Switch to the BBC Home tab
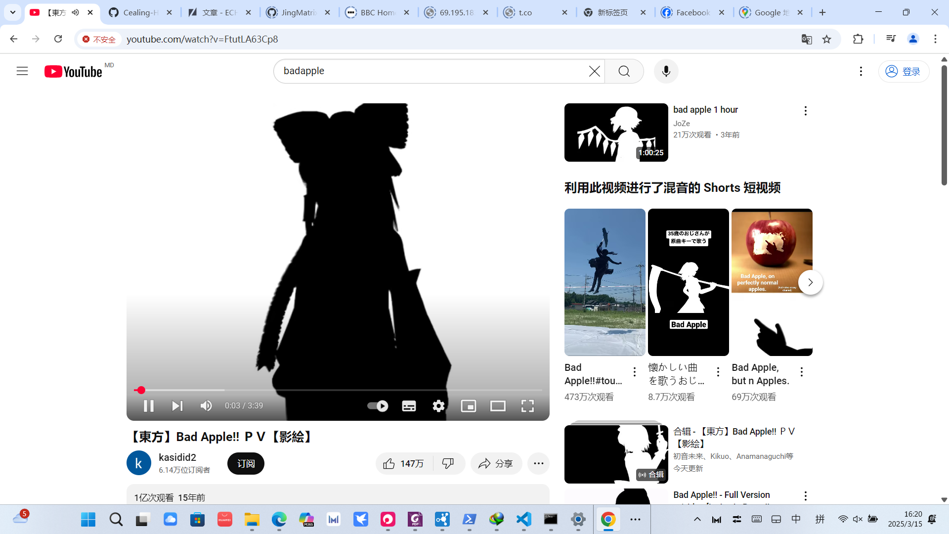The width and height of the screenshot is (949, 534). pyautogui.click(x=378, y=13)
